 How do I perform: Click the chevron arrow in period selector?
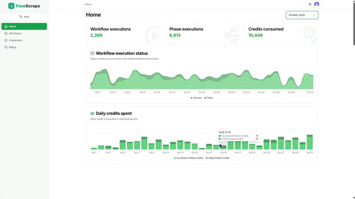[x=314, y=15]
